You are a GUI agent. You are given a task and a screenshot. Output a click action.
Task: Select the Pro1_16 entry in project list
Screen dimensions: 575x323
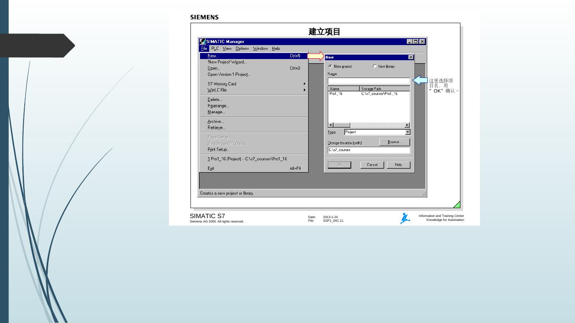336,94
